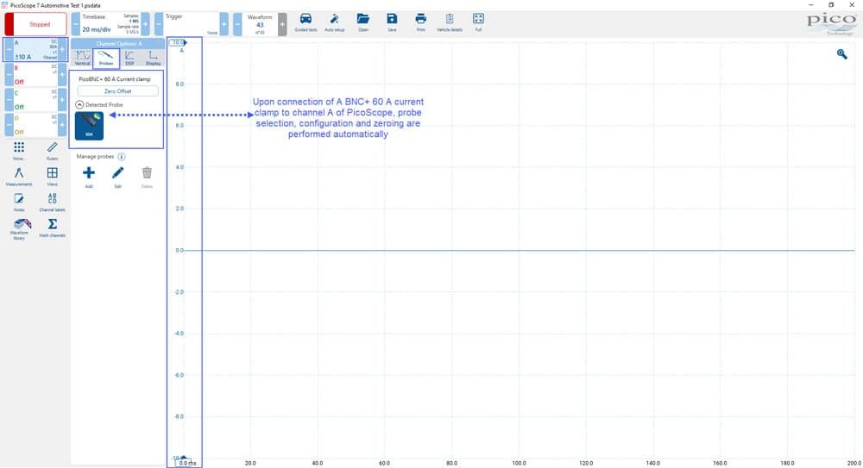Click minus button on channel C
Screen dimensions: 863x468
[9, 99]
